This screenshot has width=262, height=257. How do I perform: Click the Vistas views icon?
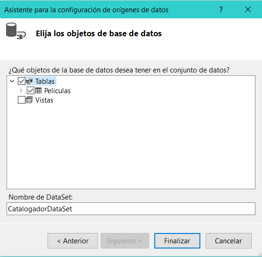(x=29, y=100)
